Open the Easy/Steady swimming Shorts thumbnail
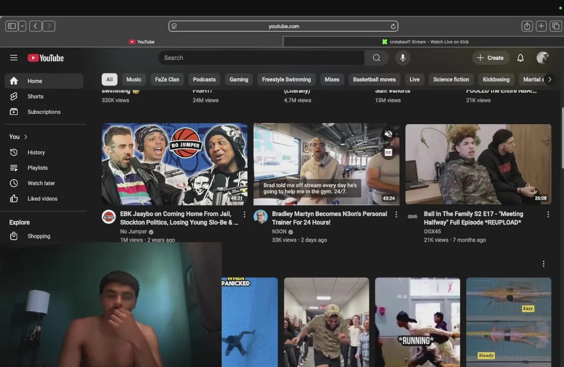The height and width of the screenshot is (367, 564). point(509,322)
